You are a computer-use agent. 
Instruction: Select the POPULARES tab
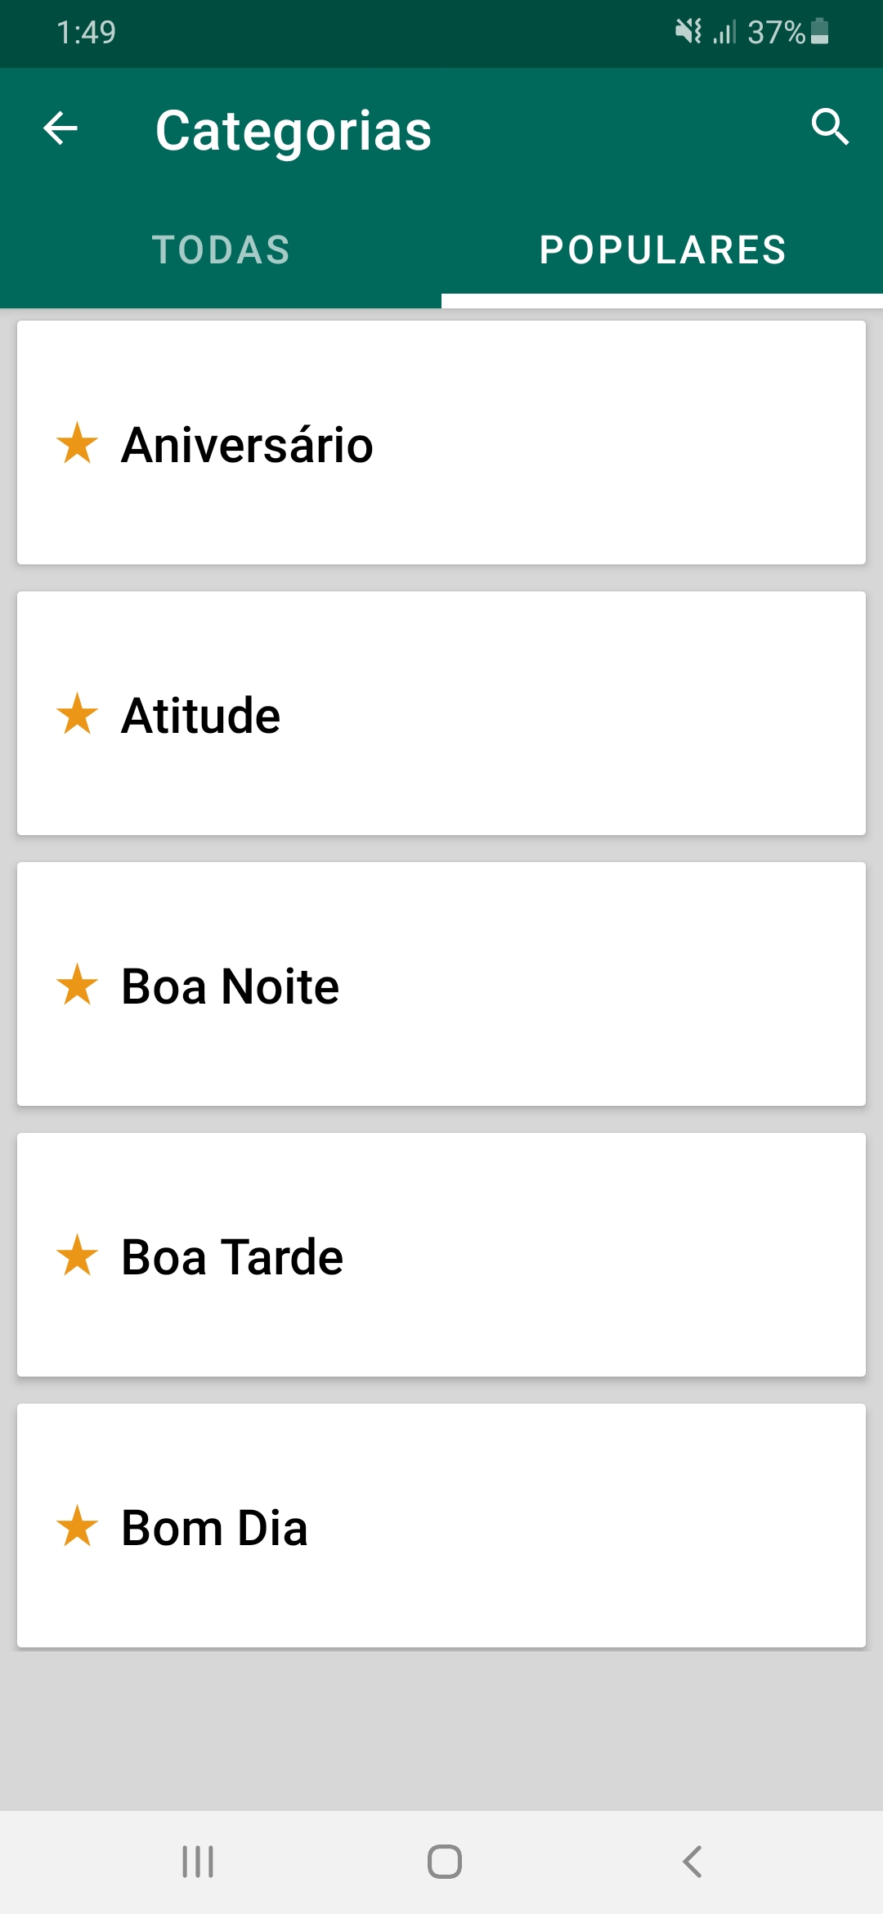[x=662, y=250]
